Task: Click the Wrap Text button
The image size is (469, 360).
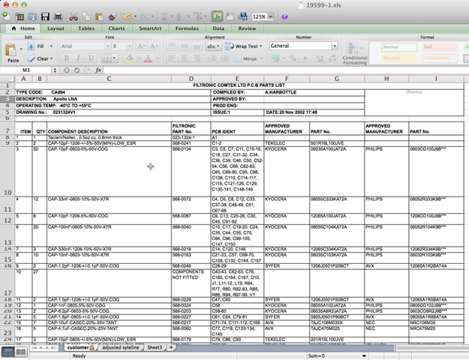Action: [243, 46]
